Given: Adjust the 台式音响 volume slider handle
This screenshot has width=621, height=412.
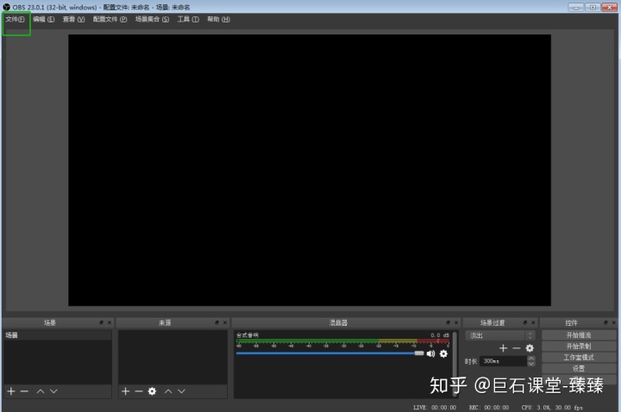Looking at the screenshot, I should (x=419, y=353).
